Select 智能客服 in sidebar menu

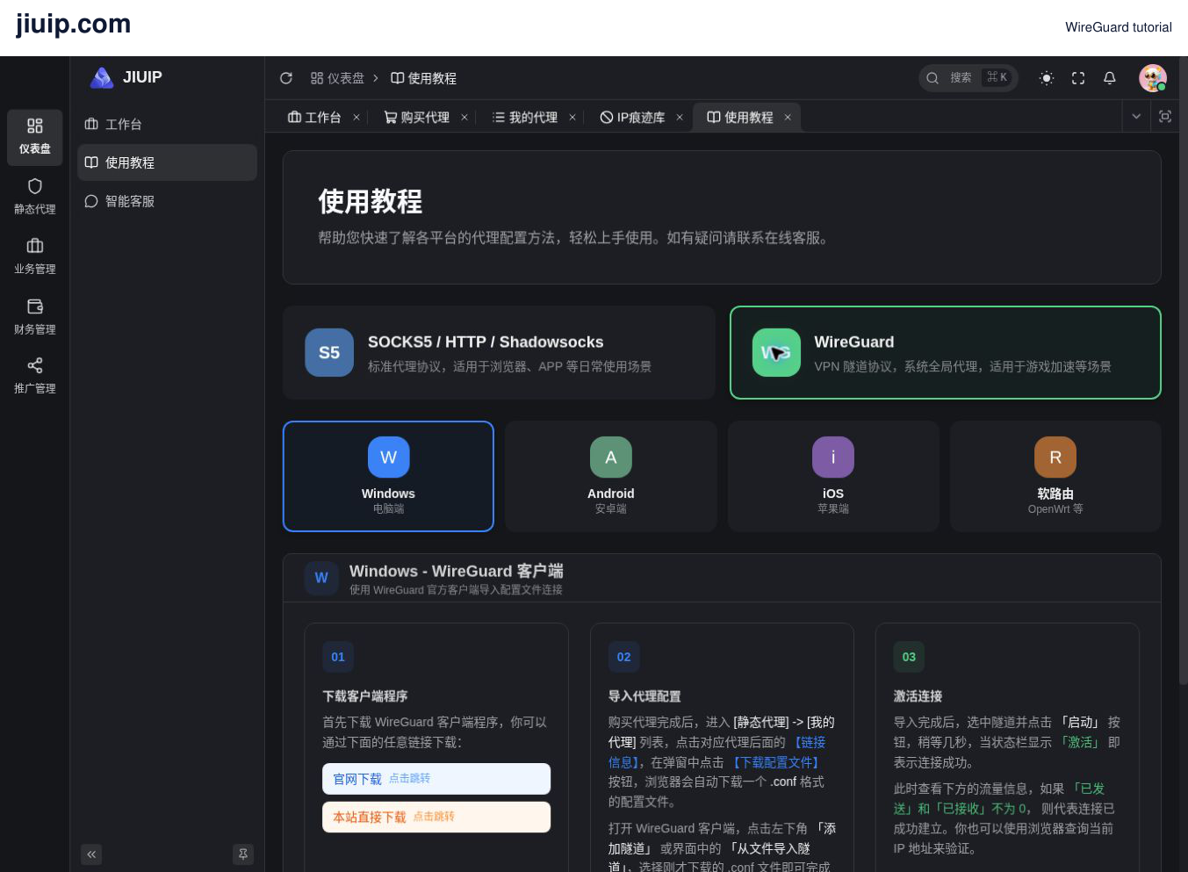[x=167, y=201]
